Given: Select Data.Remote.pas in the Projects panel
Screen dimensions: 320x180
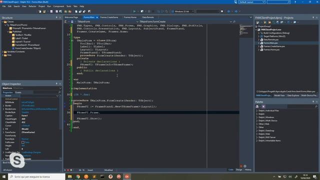Looking at the screenshot, I should (271, 39).
